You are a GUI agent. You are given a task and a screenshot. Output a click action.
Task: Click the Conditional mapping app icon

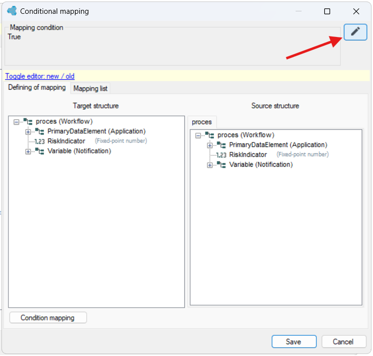pos(12,11)
